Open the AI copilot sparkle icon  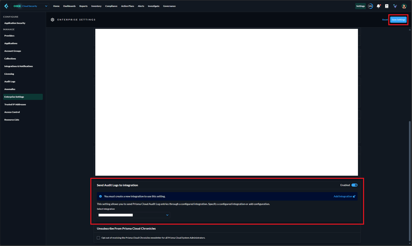point(395,6)
